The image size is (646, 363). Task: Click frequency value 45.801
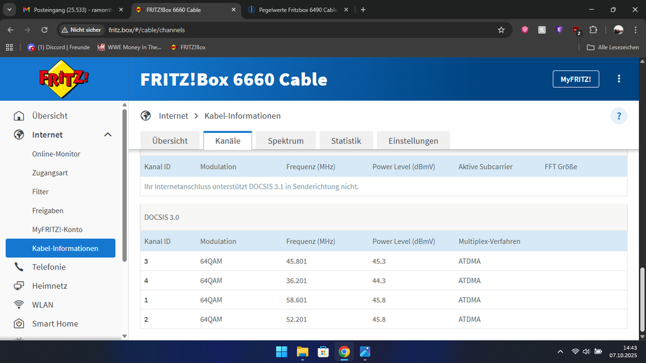[x=297, y=262]
